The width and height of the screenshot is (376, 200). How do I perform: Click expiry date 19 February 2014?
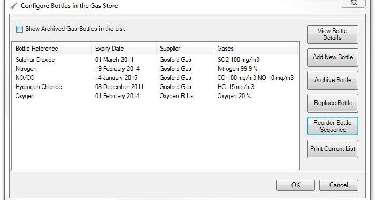117,69
